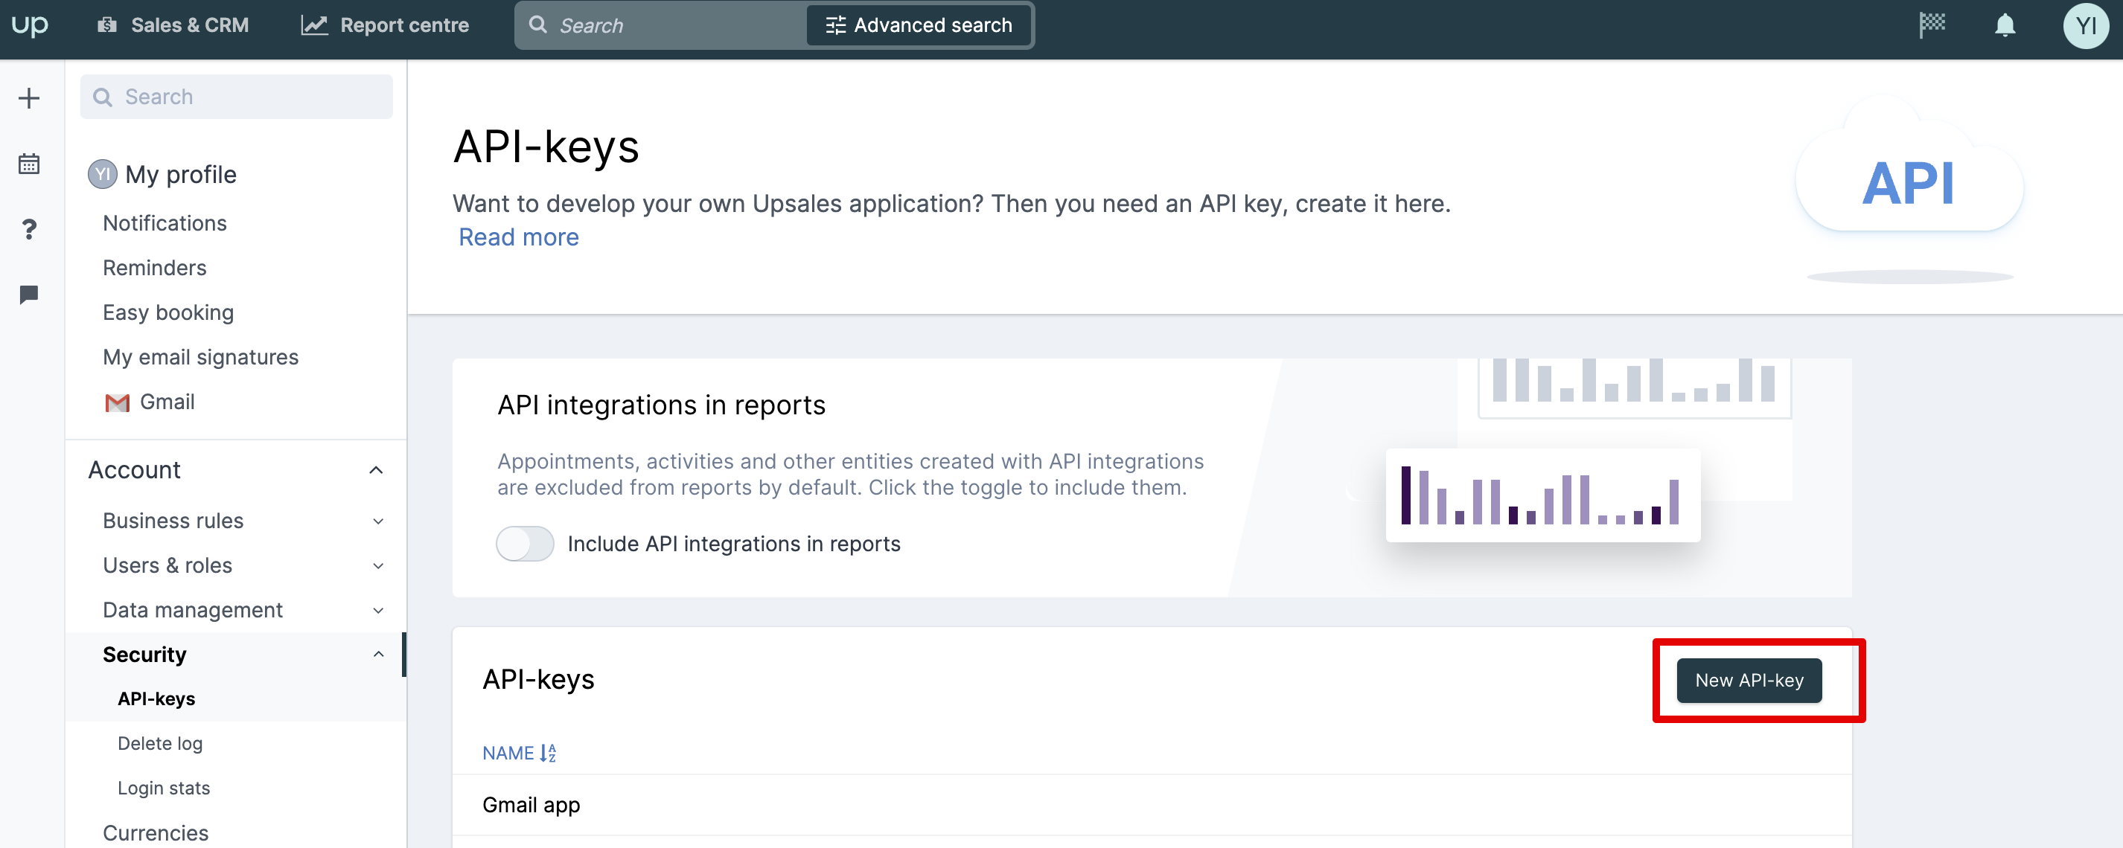Viewport: 2123px width, 848px height.
Task: Open the Delete log page
Action: point(160,743)
